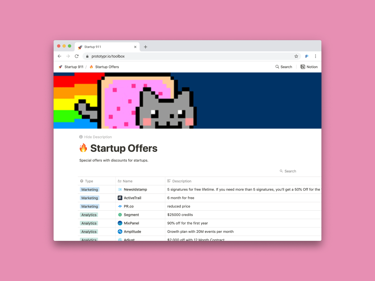Click the Nyan Cat cover image

coord(187,101)
